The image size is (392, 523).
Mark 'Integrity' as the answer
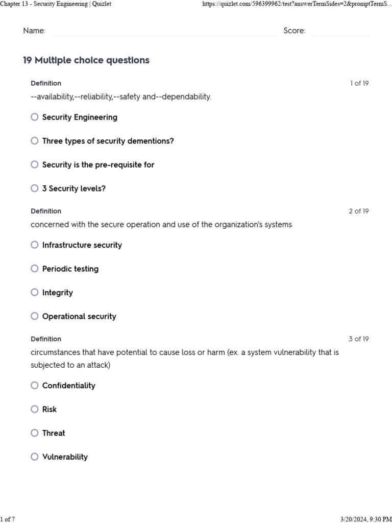pos(35,292)
